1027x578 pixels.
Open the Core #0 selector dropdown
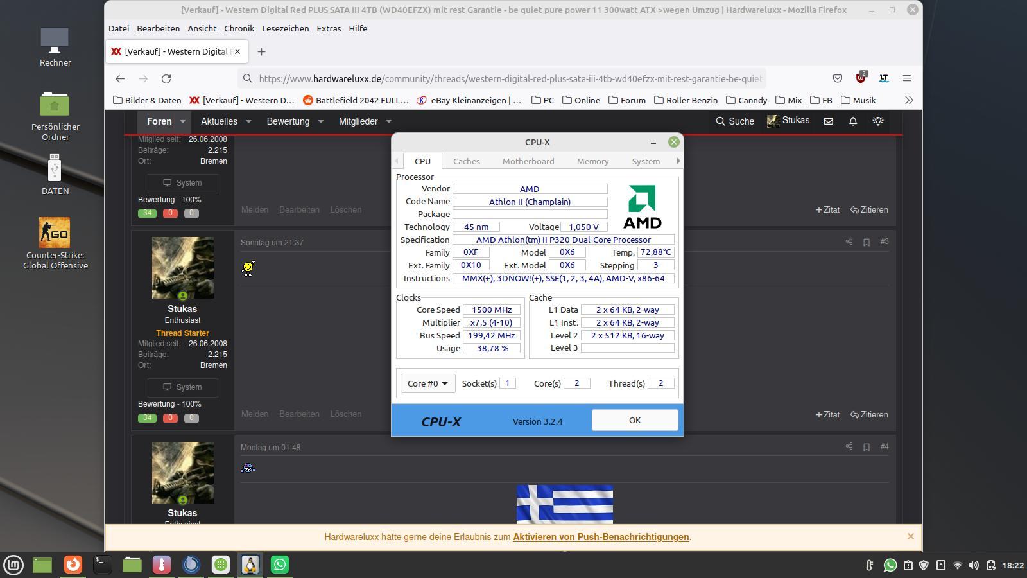point(427,383)
